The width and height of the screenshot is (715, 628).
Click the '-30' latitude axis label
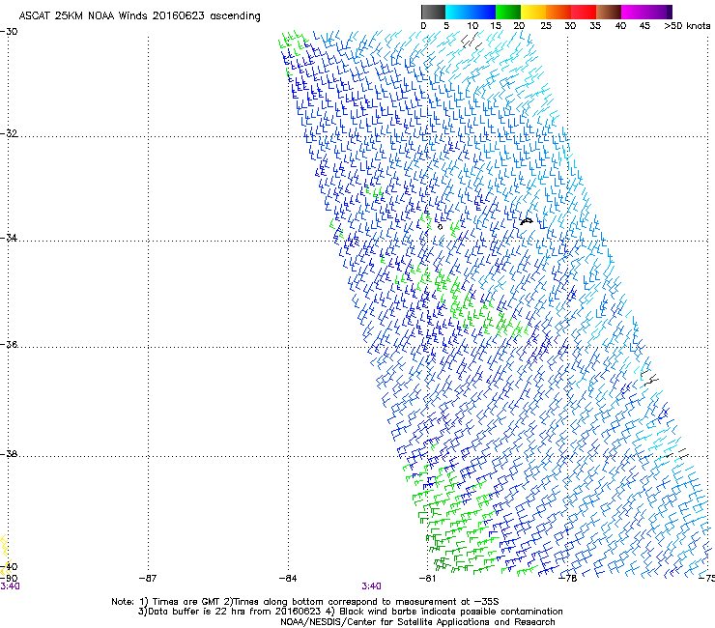pyautogui.click(x=9, y=32)
